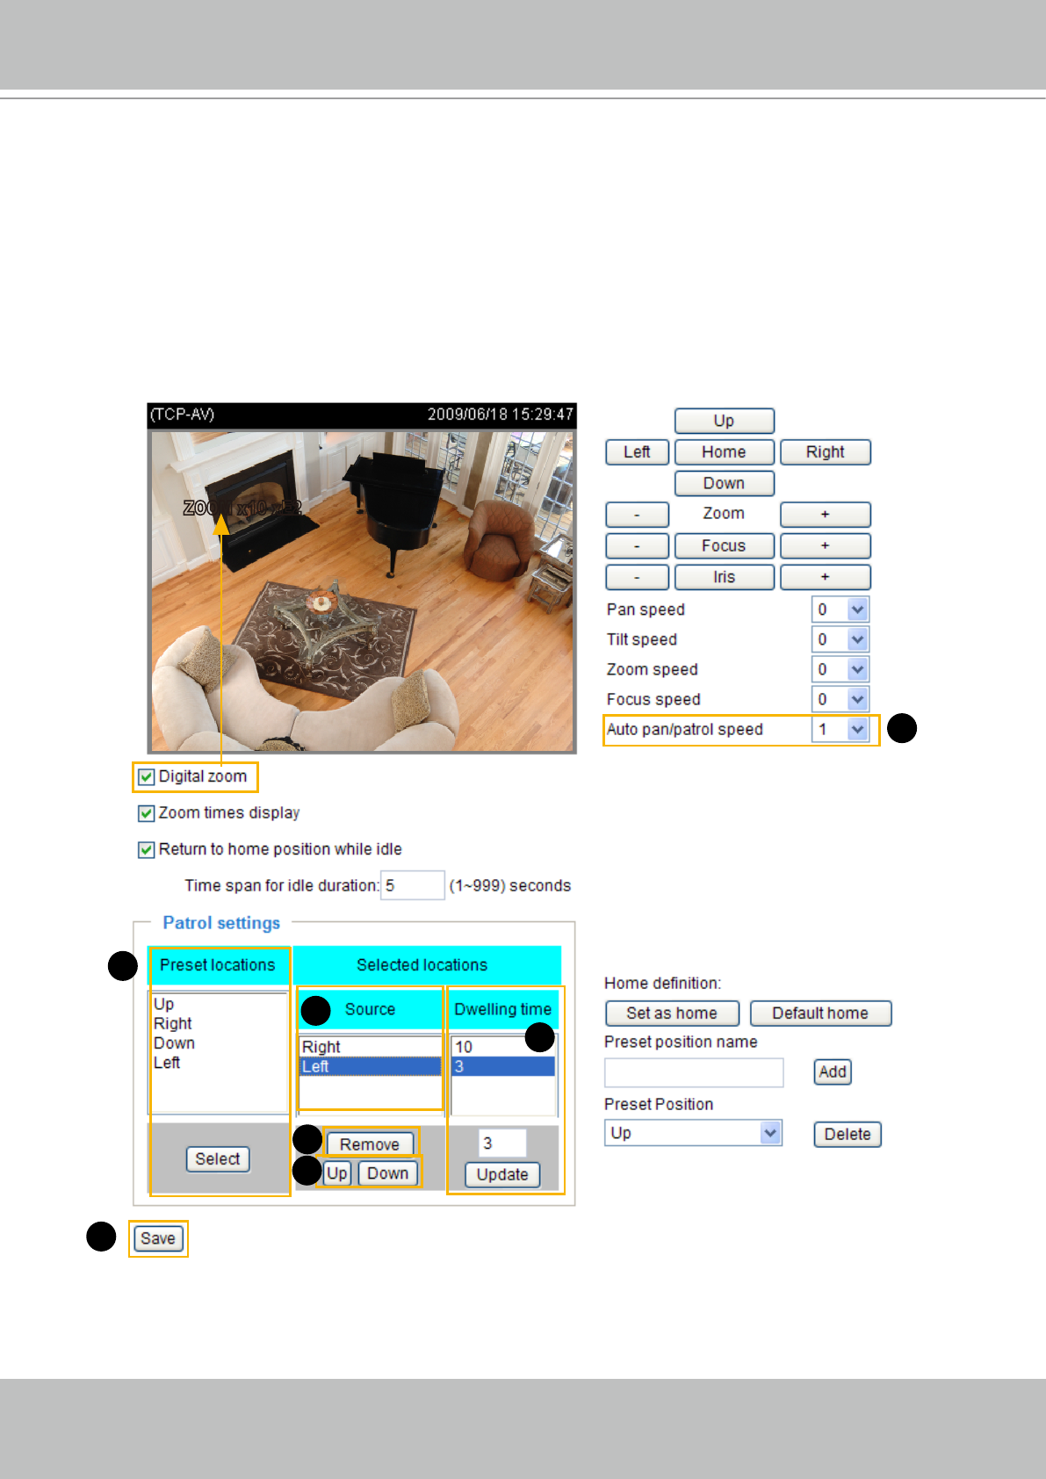Open the Auto pan/patrol speed dropdown
1046x1479 pixels.
(840, 729)
